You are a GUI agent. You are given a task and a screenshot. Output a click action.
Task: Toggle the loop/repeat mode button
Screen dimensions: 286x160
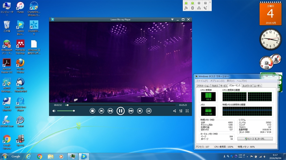point(149,111)
